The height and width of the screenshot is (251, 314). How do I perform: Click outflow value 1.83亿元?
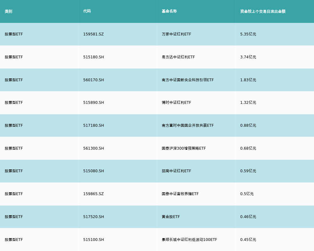pyautogui.click(x=248, y=80)
